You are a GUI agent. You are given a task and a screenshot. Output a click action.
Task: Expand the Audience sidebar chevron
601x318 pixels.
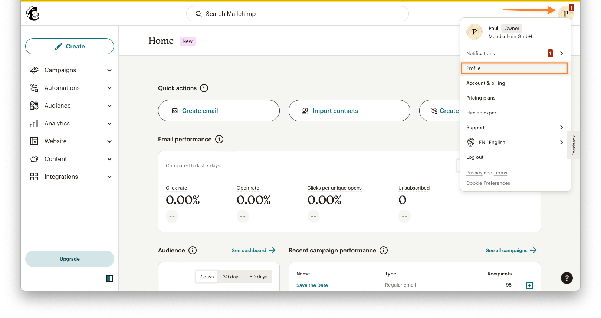109,106
